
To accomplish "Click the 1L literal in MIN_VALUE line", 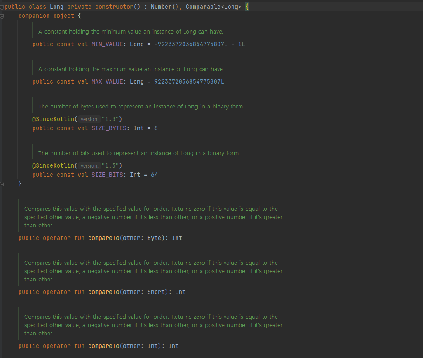I will (x=241, y=44).
